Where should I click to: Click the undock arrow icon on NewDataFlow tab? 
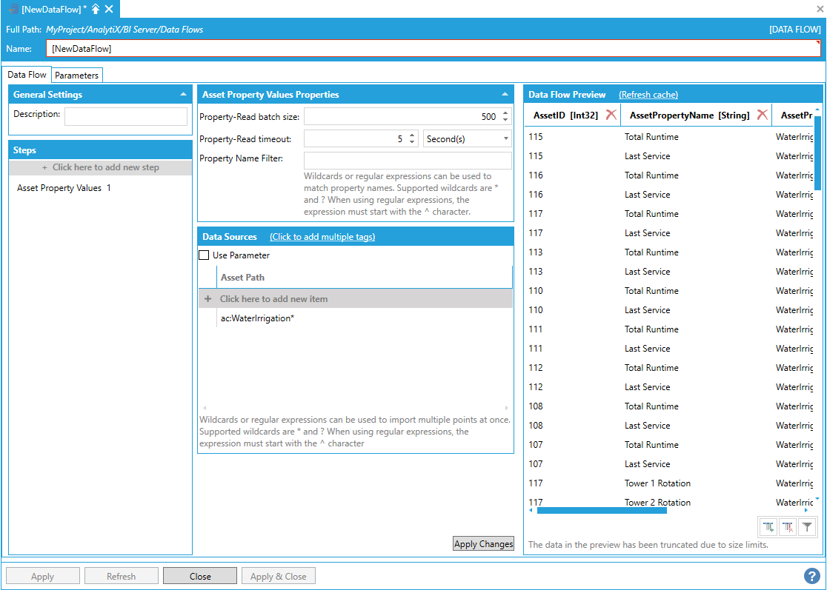pos(96,9)
